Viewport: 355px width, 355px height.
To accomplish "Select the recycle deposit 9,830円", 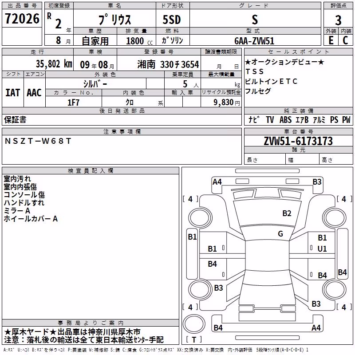I will (227, 103).
